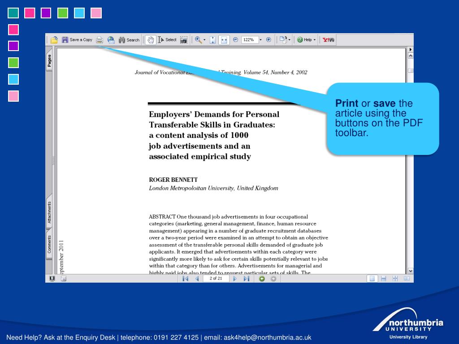Viewport: 459px width, 344px height.
Task: Click the 122% zoom percentage field
Action: point(250,39)
